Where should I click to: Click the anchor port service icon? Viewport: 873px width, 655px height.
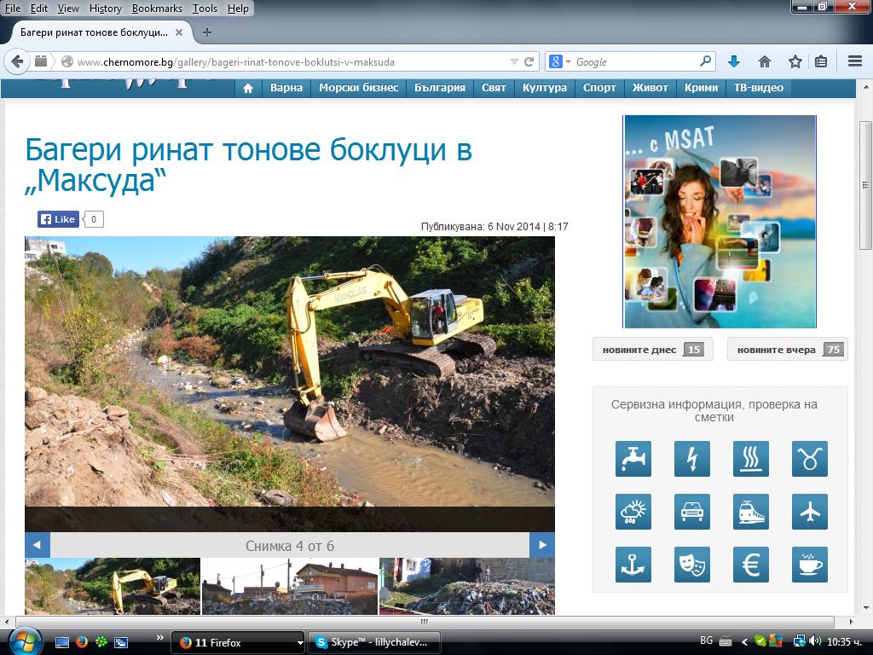(633, 565)
